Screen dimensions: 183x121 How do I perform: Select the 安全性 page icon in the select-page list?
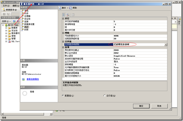(x=22, y=19)
